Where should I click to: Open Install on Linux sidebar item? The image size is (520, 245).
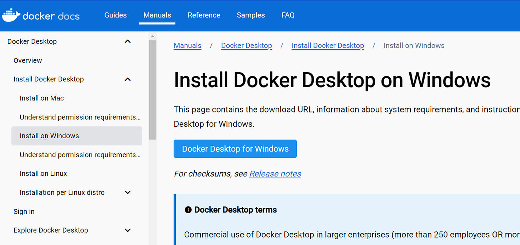43,174
